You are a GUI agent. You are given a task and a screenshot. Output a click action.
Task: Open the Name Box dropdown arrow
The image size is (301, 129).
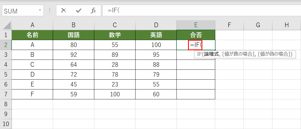40,11
